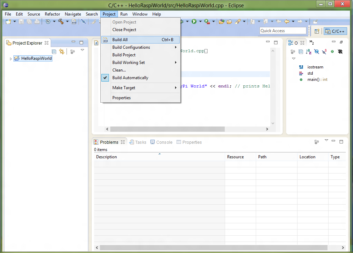
Task: Select Build All from Project menu
Action: point(141,40)
